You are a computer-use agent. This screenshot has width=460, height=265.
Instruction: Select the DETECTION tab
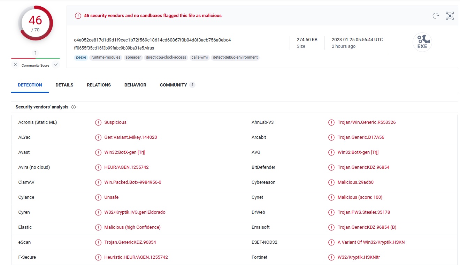(30, 85)
